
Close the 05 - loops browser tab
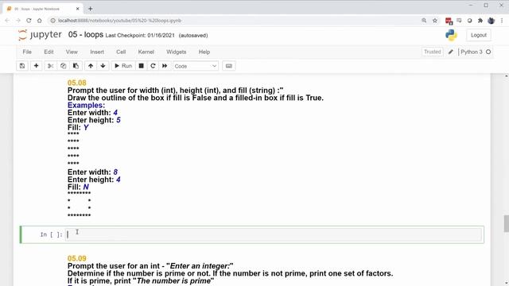(x=78, y=9)
